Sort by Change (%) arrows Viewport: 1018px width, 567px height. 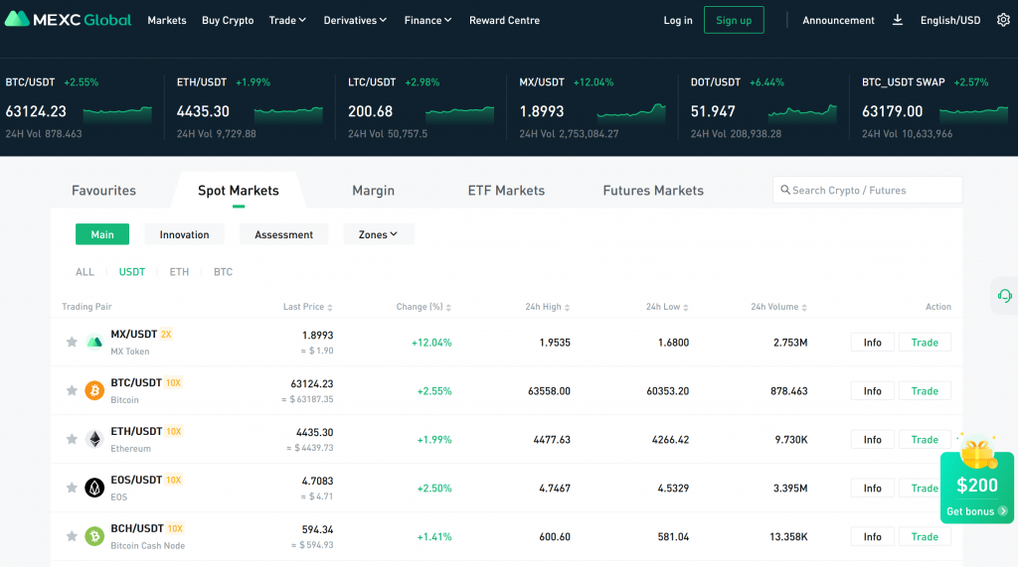pos(448,308)
